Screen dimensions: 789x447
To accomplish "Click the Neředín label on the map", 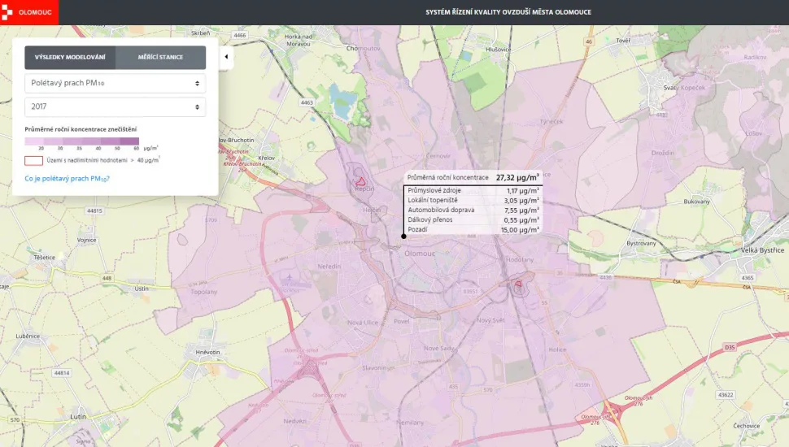I will tap(329, 266).
